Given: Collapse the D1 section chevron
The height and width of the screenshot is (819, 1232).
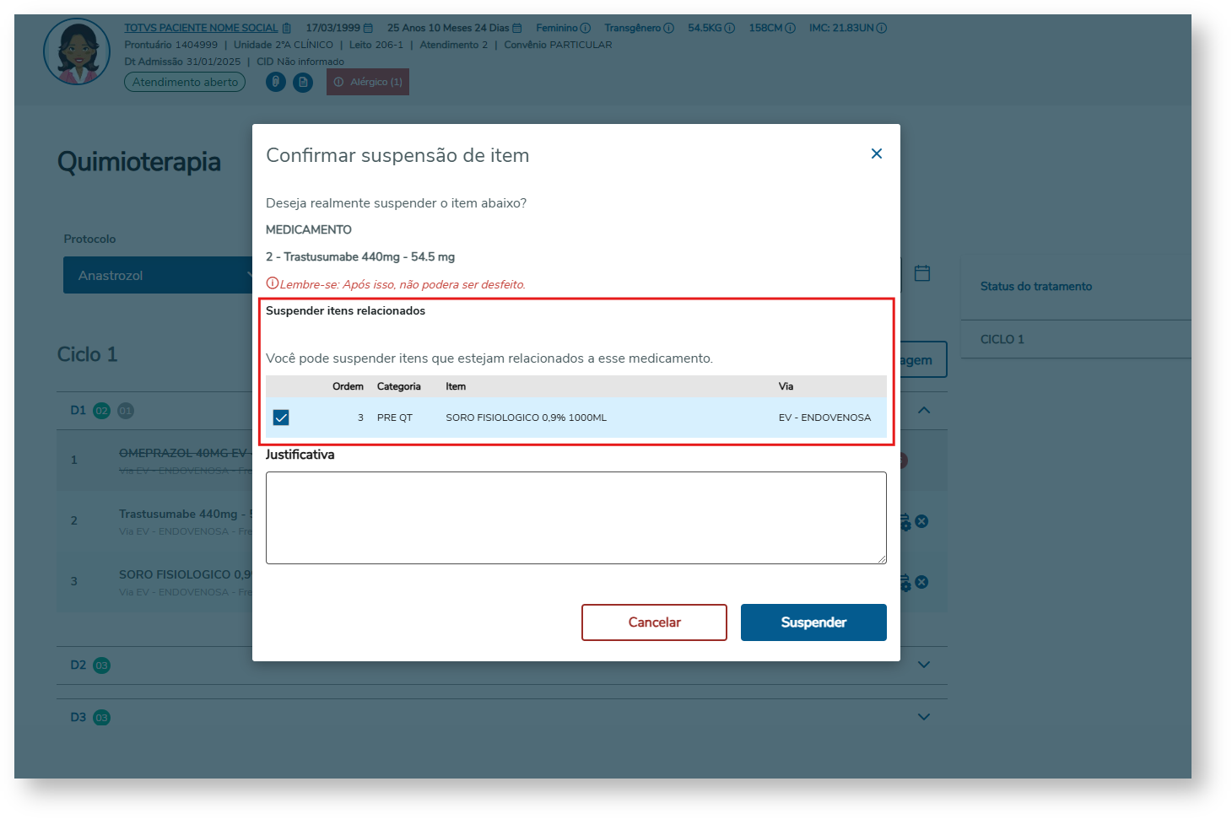Looking at the screenshot, I should [924, 411].
